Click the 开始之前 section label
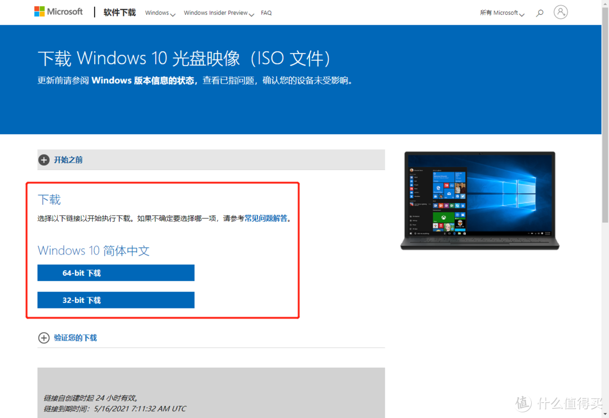609x418 pixels. click(x=68, y=160)
